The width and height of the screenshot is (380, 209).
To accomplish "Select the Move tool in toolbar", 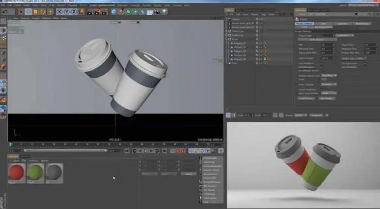I will pyautogui.click(x=28, y=12).
